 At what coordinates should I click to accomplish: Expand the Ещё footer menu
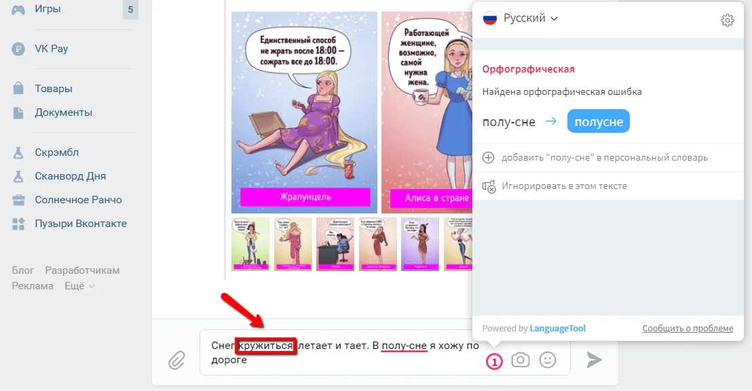coord(79,286)
